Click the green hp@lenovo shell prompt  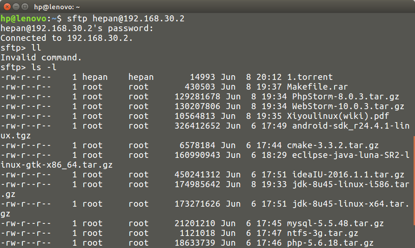(23, 19)
